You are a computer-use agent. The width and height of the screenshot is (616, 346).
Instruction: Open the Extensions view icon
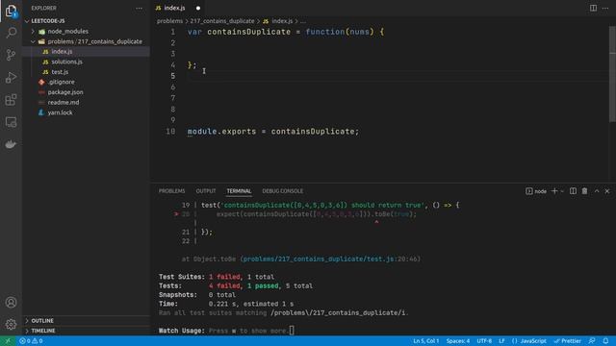tap(11, 100)
